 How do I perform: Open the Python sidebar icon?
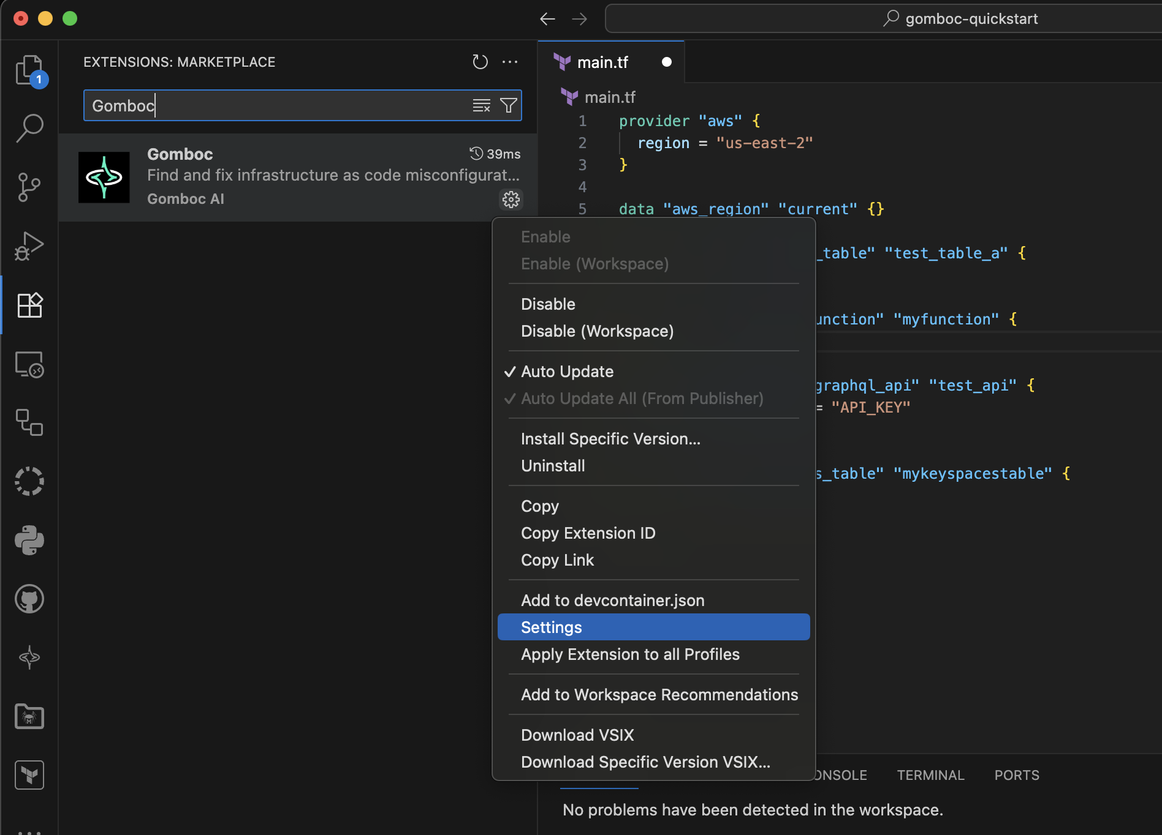pyautogui.click(x=29, y=540)
